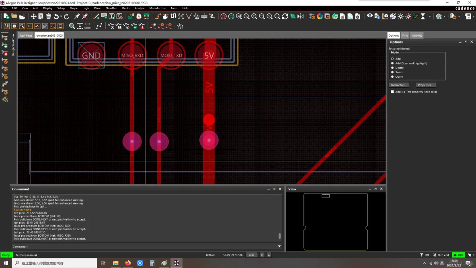Click the Rats All green circle icon
The width and height of the screenshot is (476, 268).
(231, 16)
